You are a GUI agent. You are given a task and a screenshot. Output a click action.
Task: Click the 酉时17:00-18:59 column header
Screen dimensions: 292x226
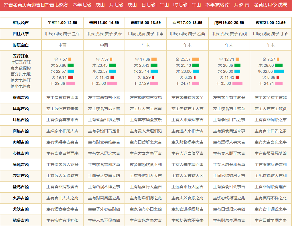pyautogui.click(x=187, y=23)
